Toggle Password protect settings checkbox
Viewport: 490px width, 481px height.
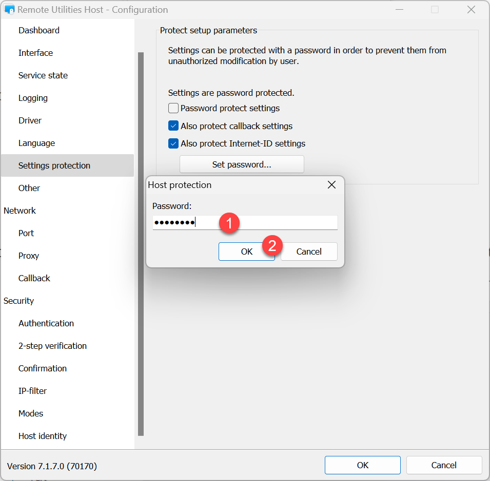[173, 109]
